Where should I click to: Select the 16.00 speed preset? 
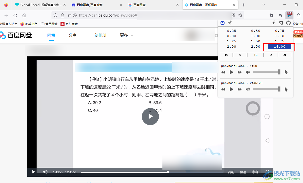tap(279, 47)
